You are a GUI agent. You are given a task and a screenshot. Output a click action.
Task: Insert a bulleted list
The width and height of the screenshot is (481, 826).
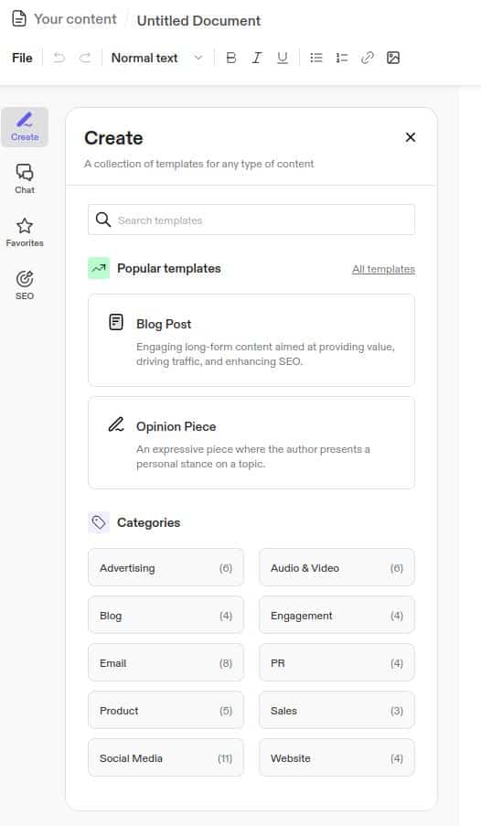(x=316, y=58)
